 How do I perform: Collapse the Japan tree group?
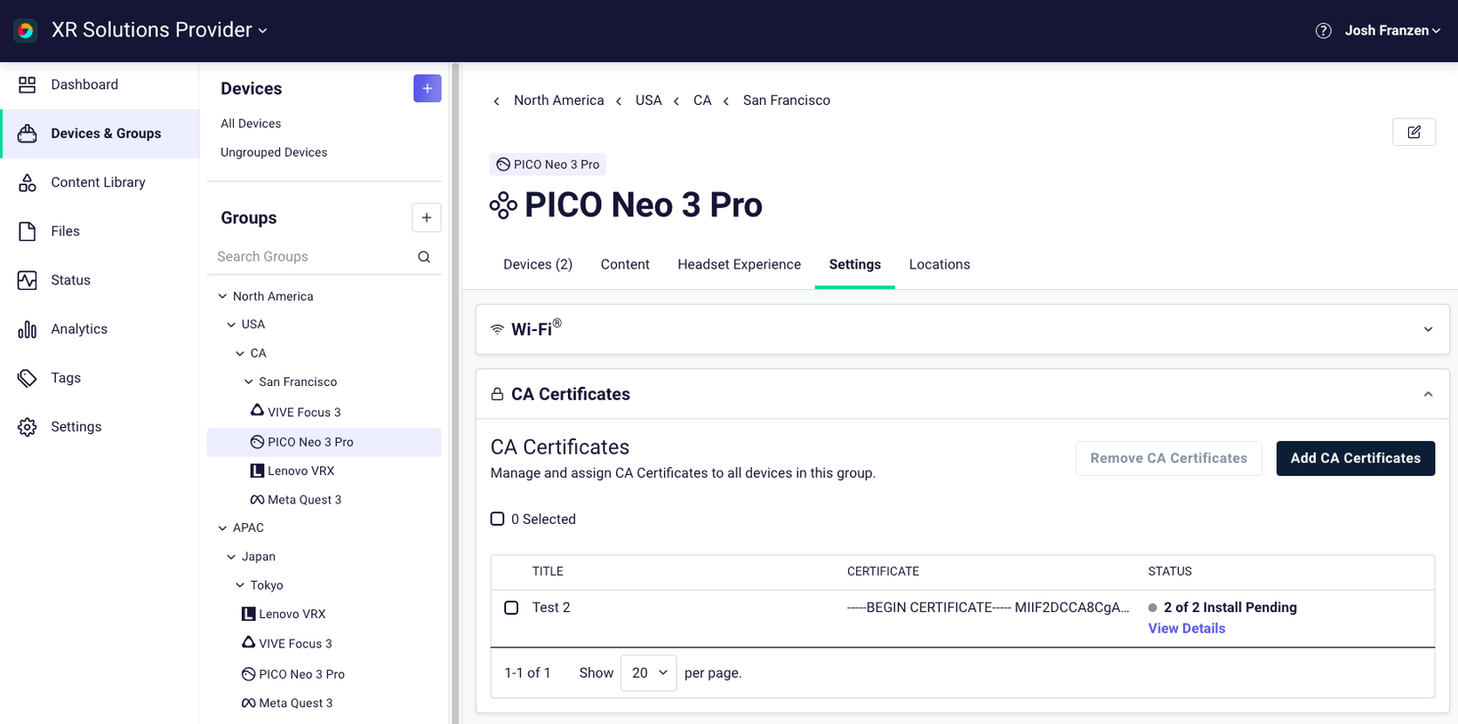231,557
